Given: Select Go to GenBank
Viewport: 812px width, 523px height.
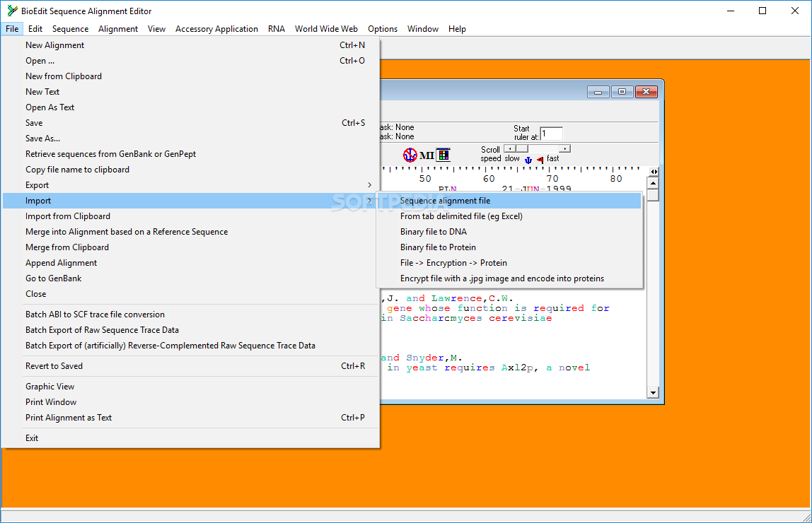Looking at the screenshot, I should click(x=191, y=278).
